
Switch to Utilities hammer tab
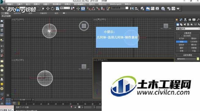point(198,20)
